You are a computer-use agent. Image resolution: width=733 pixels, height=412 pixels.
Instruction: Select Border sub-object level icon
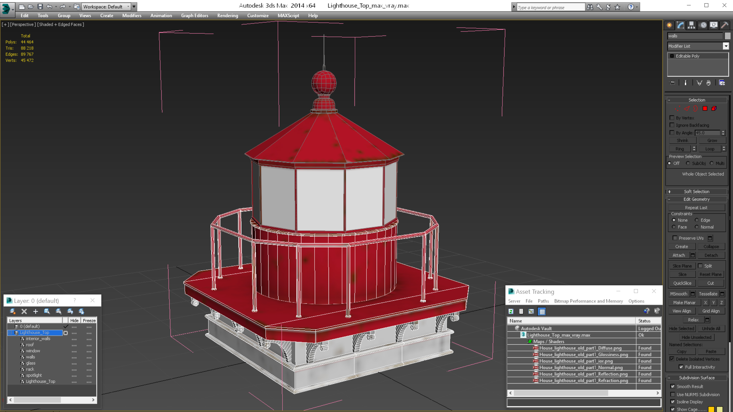click(696, 108)
